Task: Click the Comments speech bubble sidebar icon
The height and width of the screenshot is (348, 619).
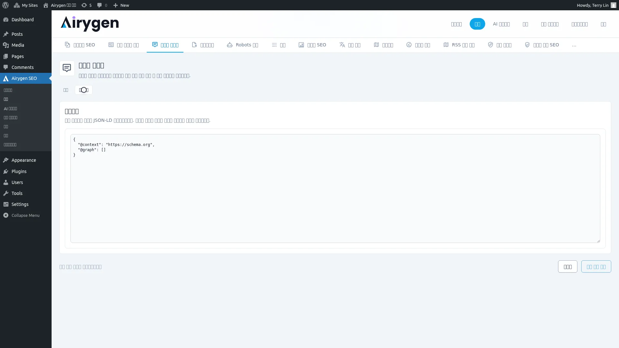Action: (x=6, y=67)
